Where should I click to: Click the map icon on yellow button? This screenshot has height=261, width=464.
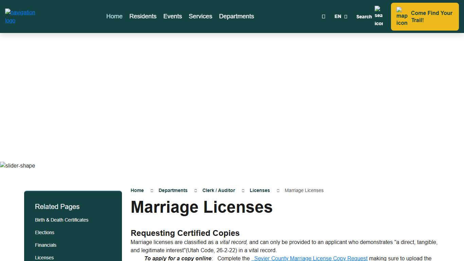401,17
